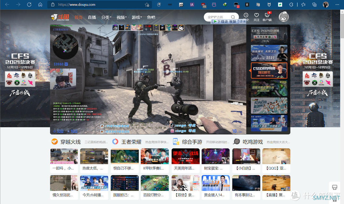Open the pink cat-face extension
Image resolution: width=344 pixels, height=204 pixels.
214,4
